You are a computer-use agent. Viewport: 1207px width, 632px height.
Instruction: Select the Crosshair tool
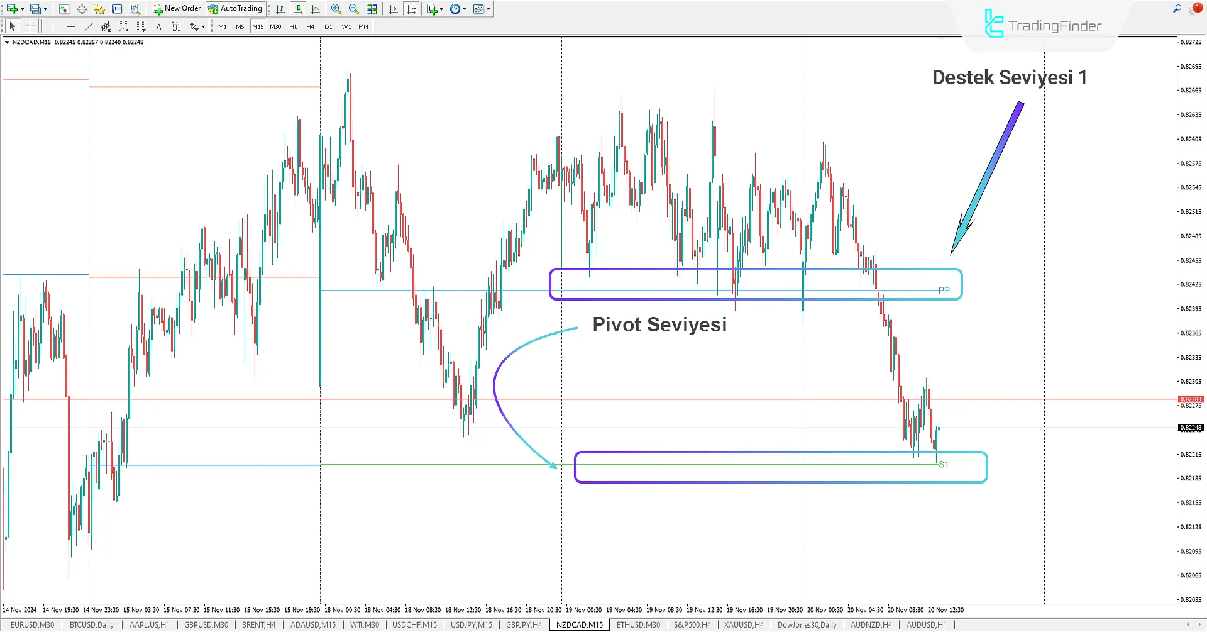[30, 26]
